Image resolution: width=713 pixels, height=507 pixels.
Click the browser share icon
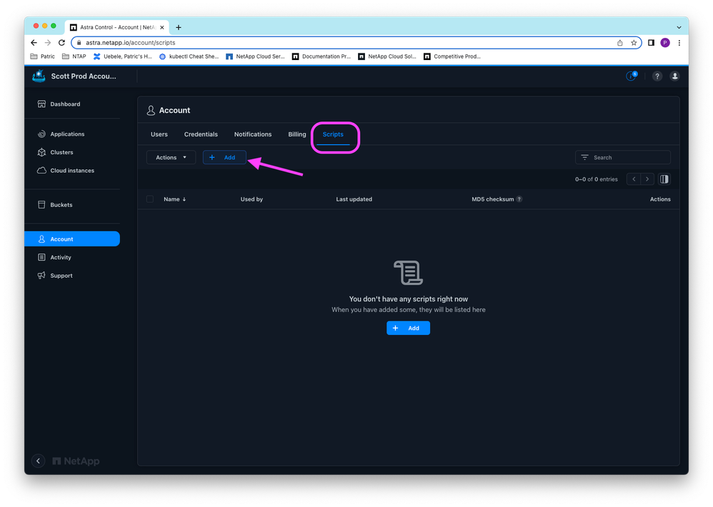coord(620,43)
